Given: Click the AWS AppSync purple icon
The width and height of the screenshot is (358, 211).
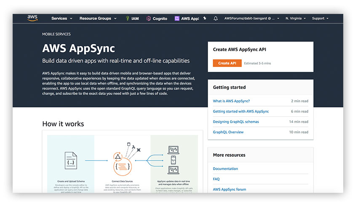Looking at the screenshot, I should tap(177, 18).
